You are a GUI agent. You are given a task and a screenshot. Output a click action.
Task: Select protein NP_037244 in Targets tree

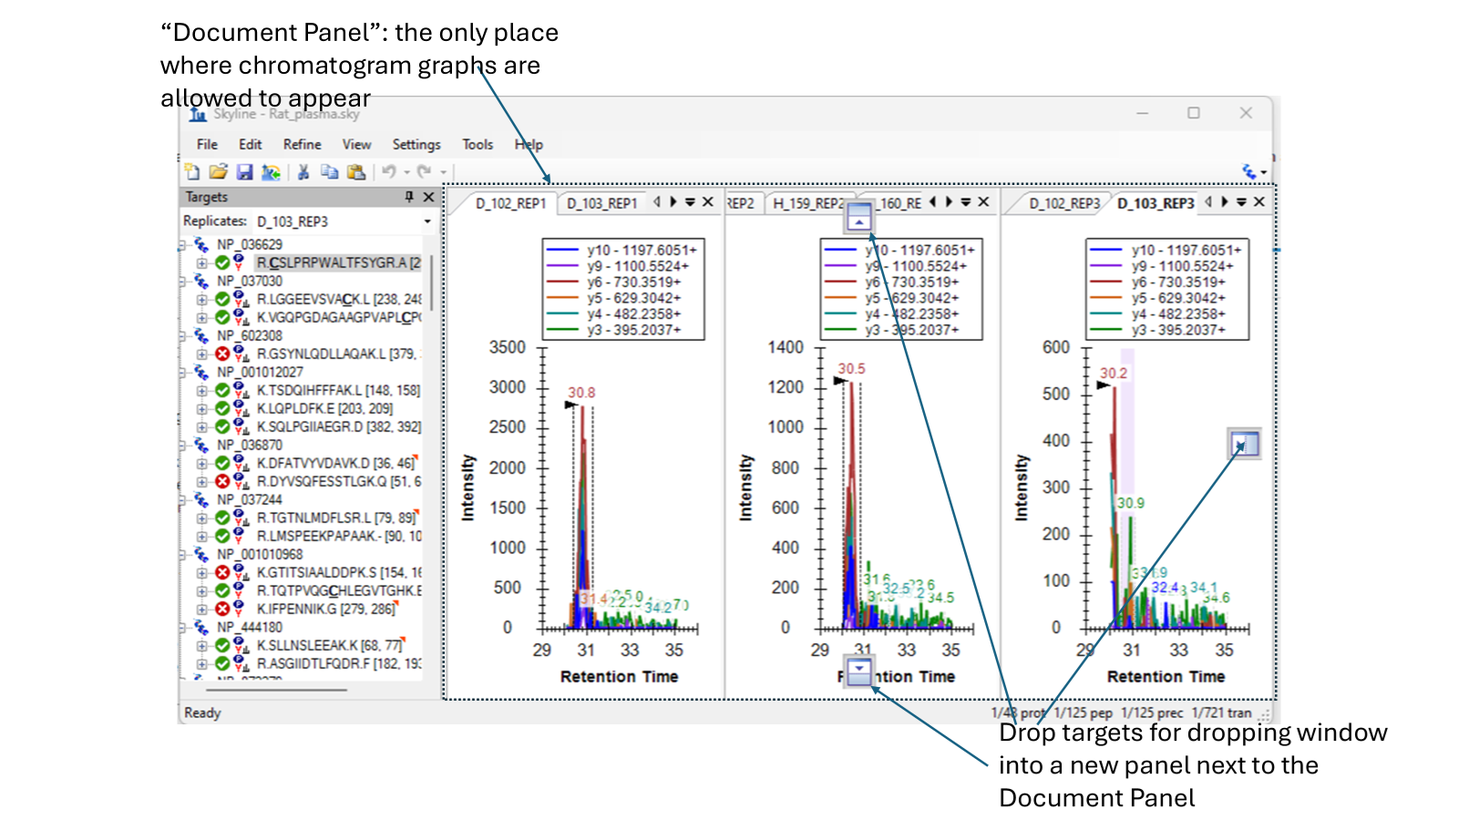pos(249,499)
